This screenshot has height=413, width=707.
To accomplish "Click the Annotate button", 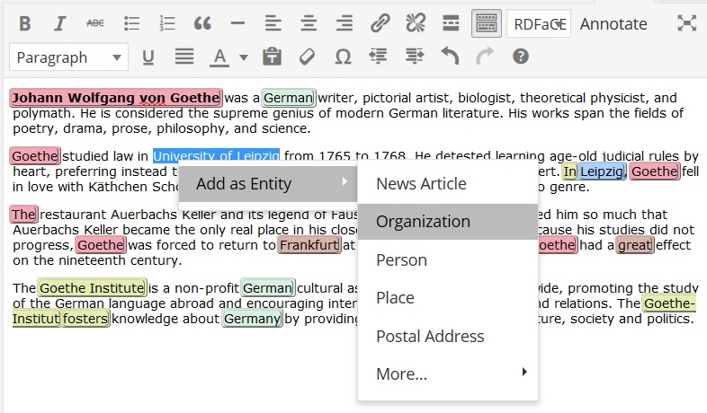I will pyautogui.click(x=613, y=24).
